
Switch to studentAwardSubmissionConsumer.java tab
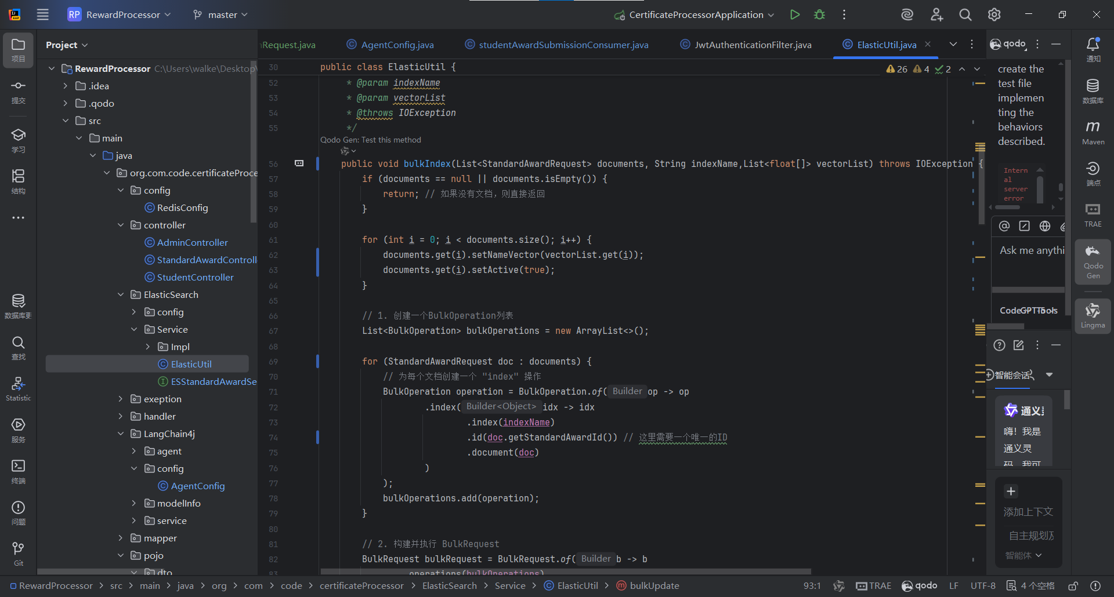click(x=556, y=45)
